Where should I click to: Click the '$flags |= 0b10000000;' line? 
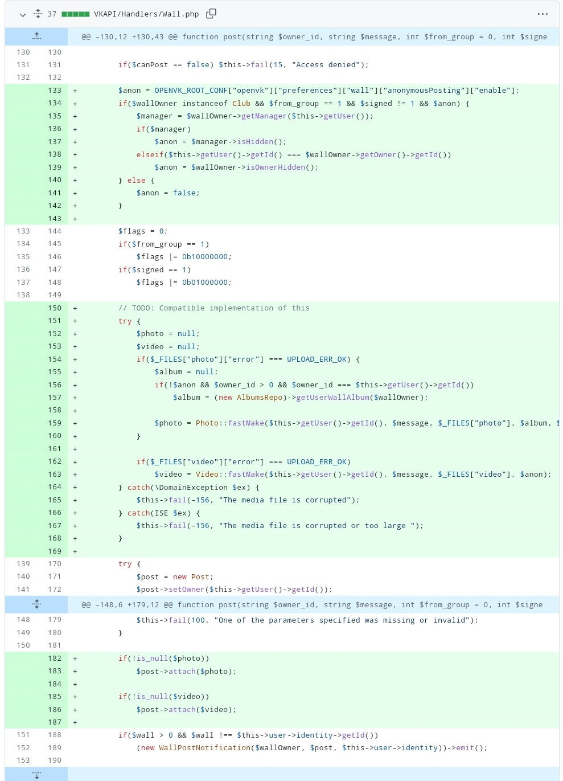click(184, 257)
